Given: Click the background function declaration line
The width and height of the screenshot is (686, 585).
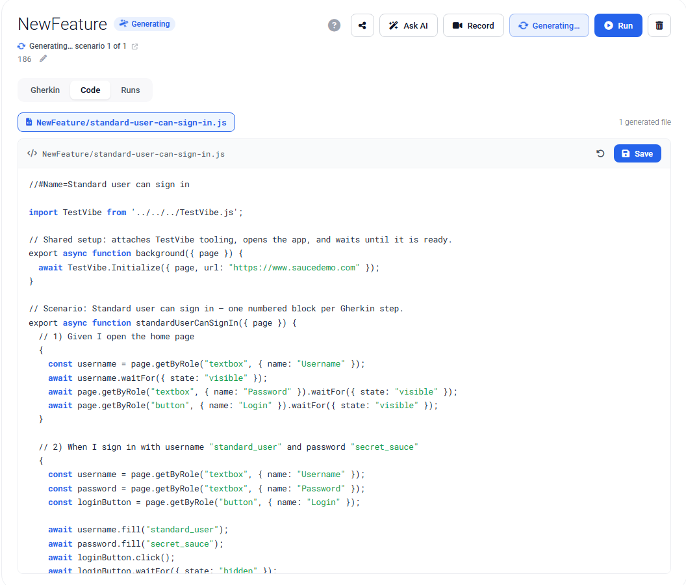Looking at the screenshot, I should 136,253.
